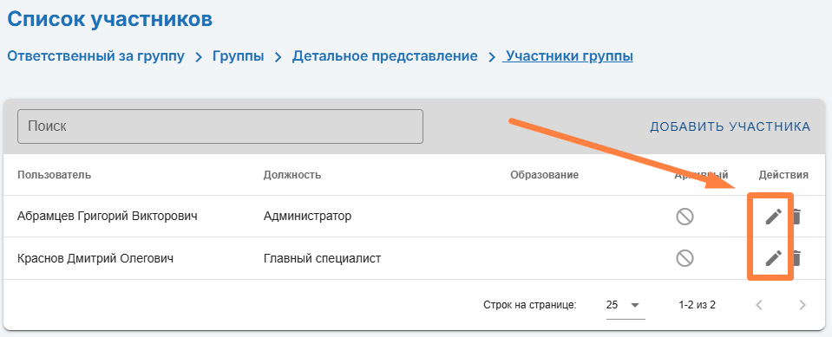The image size is (832, 337).
Task: Sort by Пользователь column header
Action: (x=54, y=175)
